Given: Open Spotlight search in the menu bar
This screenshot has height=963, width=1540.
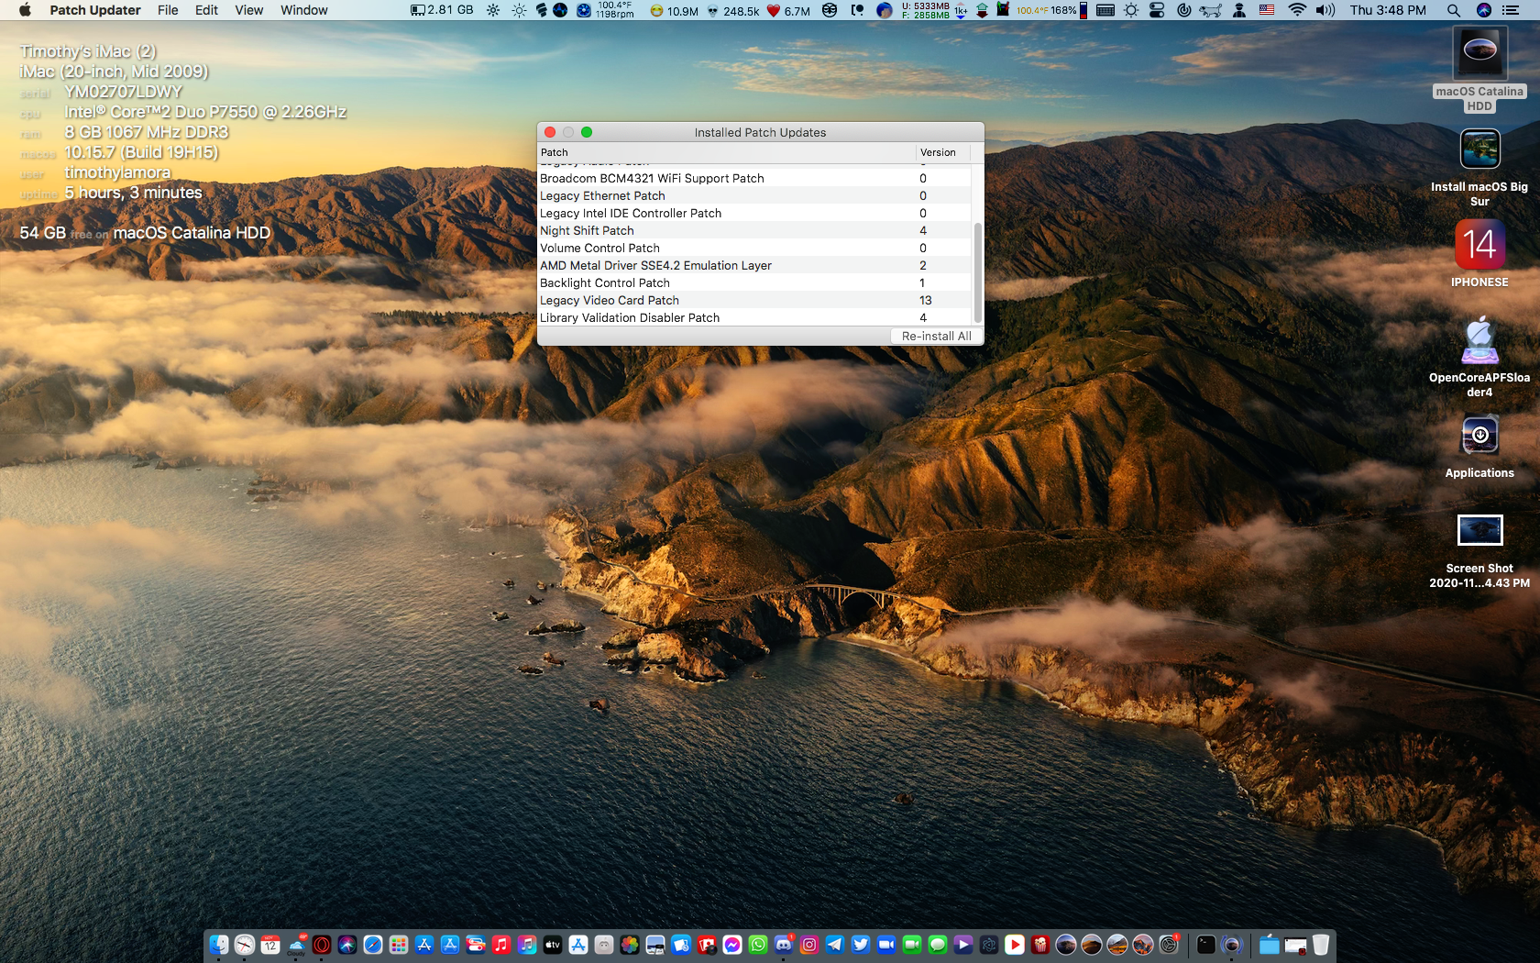Looking at the screenshot, I should coord(1454,10).
